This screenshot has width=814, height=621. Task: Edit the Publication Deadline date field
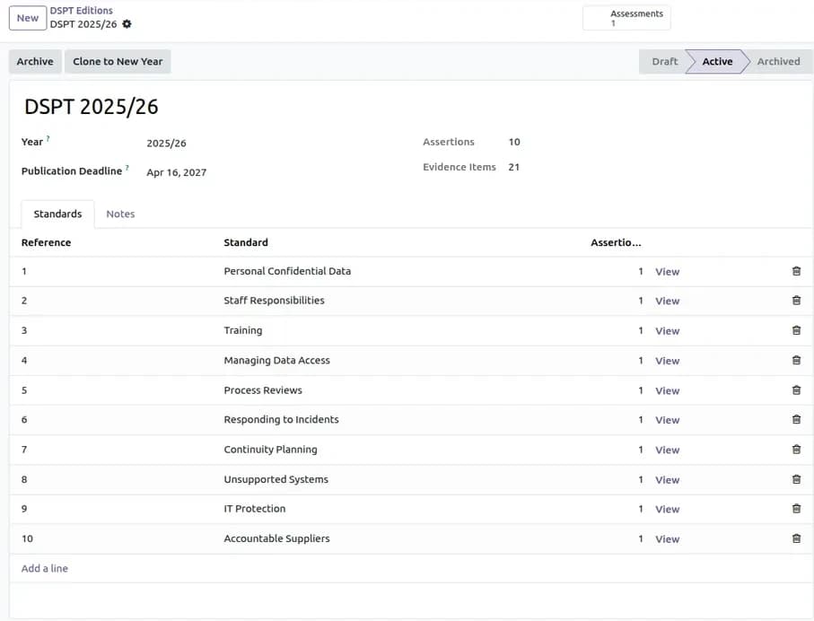177,172
